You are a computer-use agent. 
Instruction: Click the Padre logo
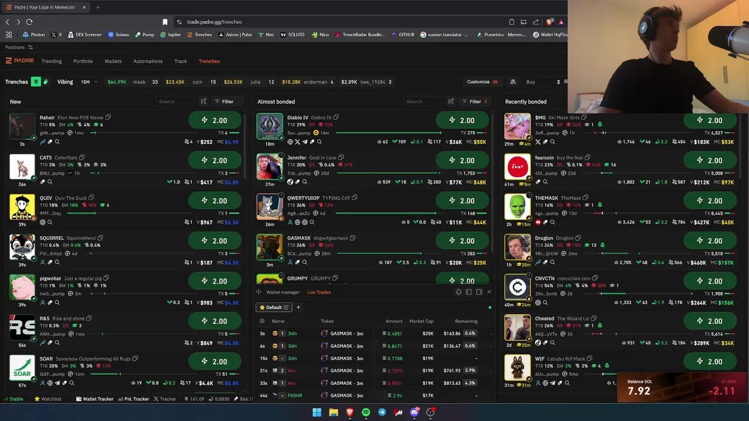point(20,61)
